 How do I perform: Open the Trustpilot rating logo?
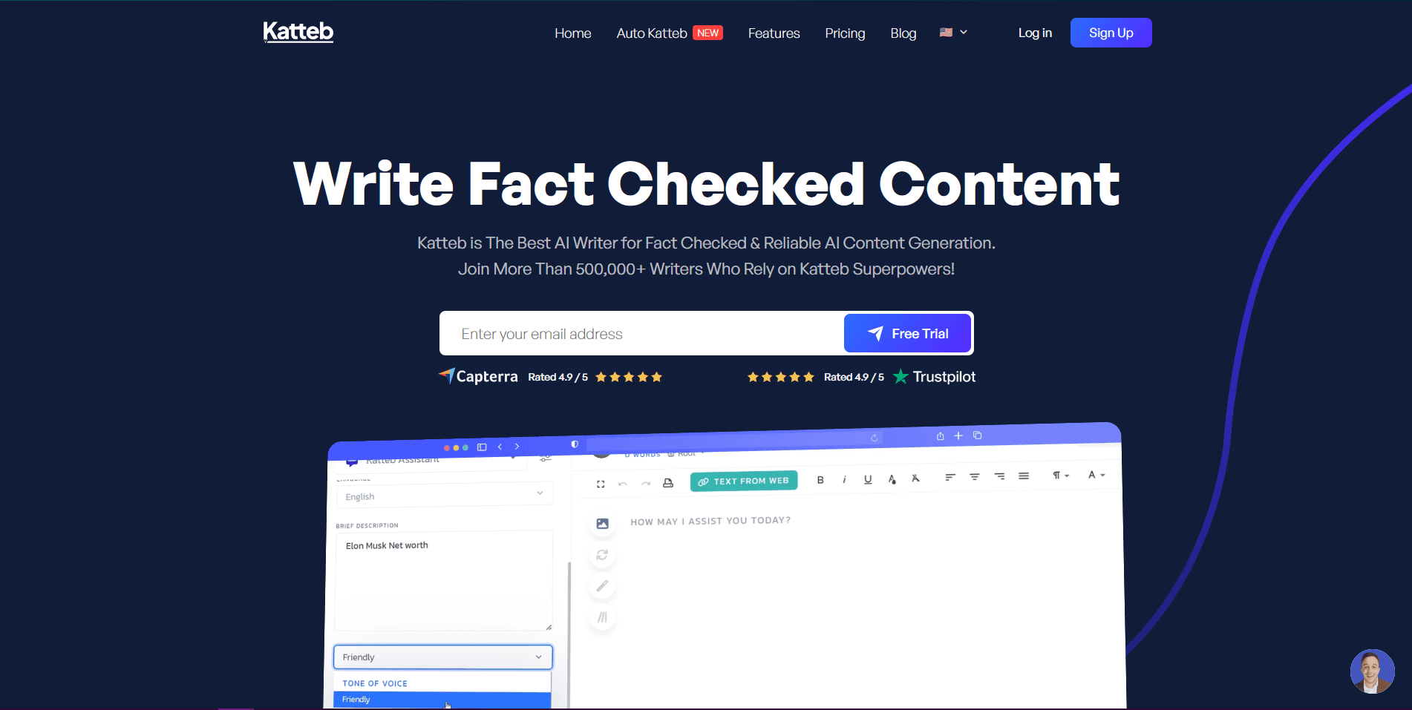point(935,377)
